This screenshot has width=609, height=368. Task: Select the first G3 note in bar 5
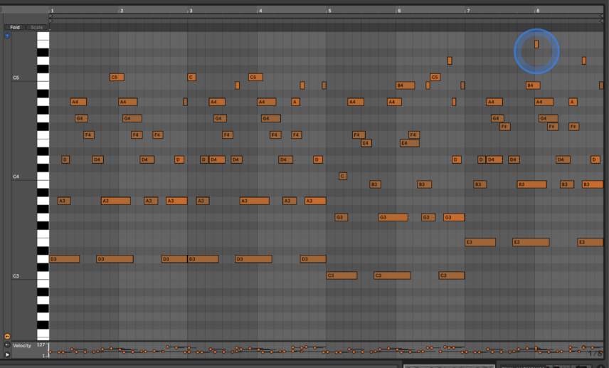[x=341, y=217]
